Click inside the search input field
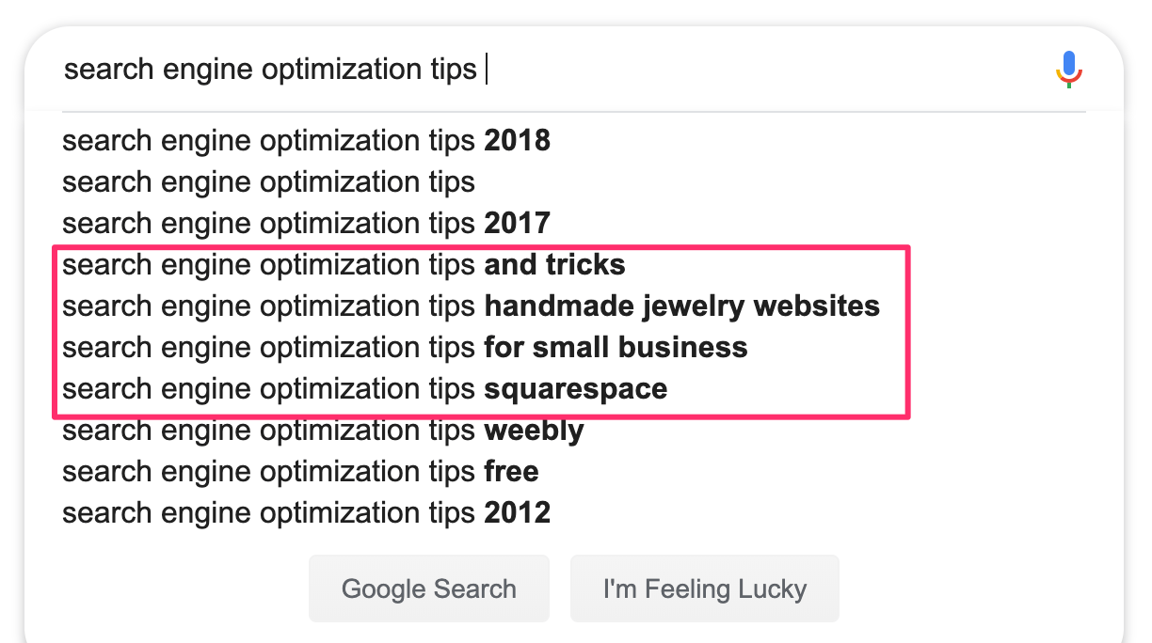Image resolution: width=1152 pixels, height=643 pixels. coord(376,67)
